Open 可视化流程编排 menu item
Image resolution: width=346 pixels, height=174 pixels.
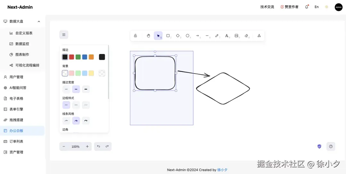click(x=22, y=66)
